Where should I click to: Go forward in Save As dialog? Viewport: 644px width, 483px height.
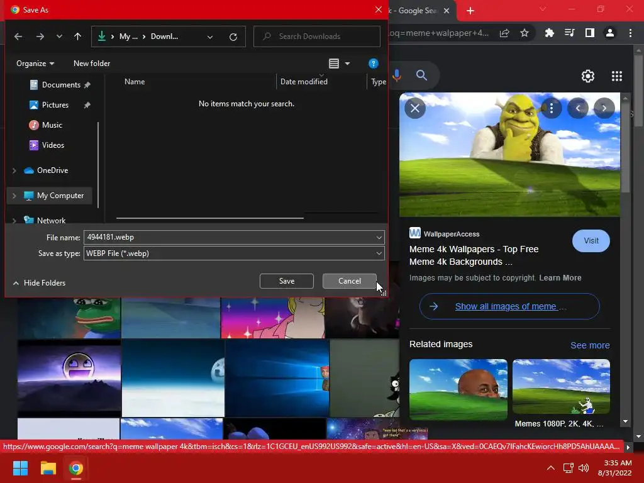[x=40, y=36]
